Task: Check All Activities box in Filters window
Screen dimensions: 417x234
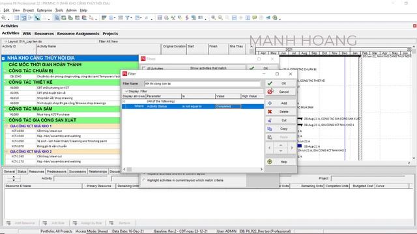Action: tap(144, 68)
